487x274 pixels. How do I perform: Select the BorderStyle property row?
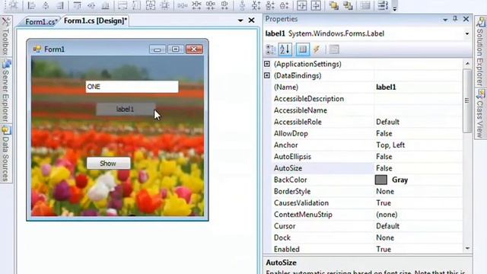tap(367, 191)
